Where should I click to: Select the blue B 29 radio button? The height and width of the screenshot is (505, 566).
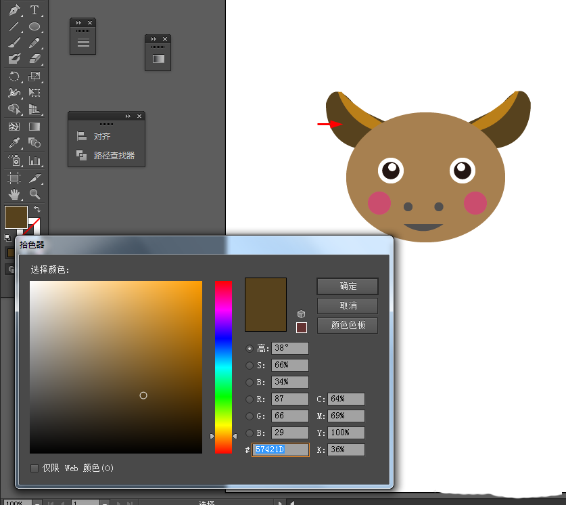[249, 433]
